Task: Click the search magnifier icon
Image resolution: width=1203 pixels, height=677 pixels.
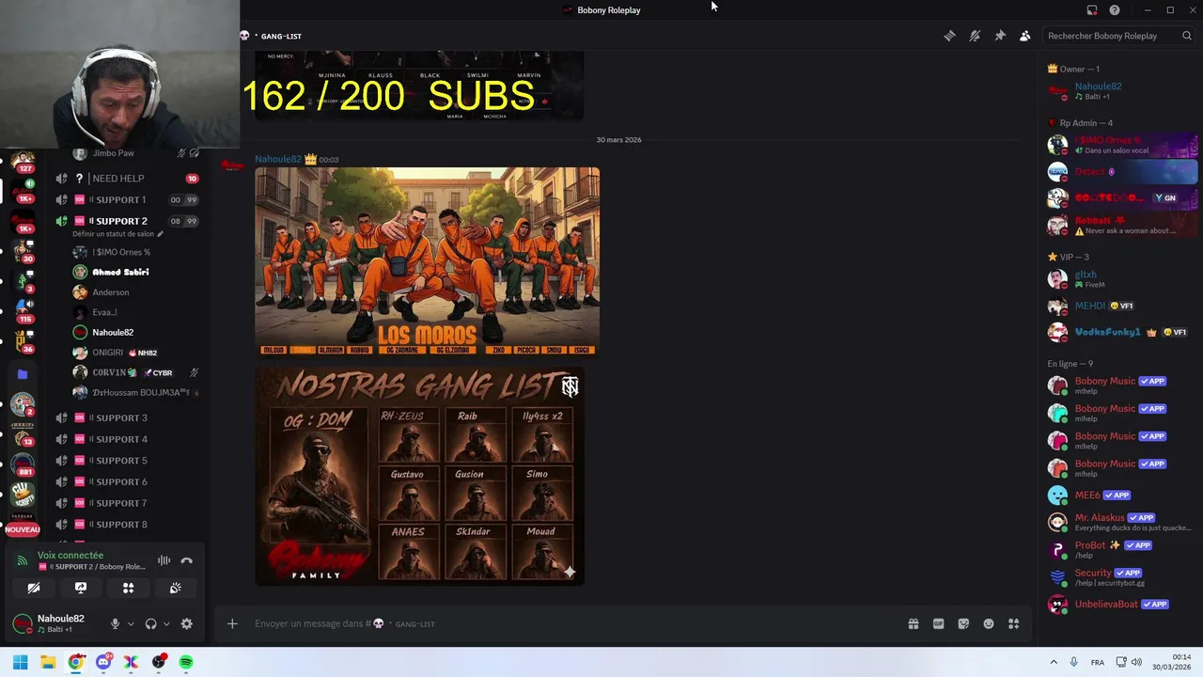Action: coord(1187,36)
